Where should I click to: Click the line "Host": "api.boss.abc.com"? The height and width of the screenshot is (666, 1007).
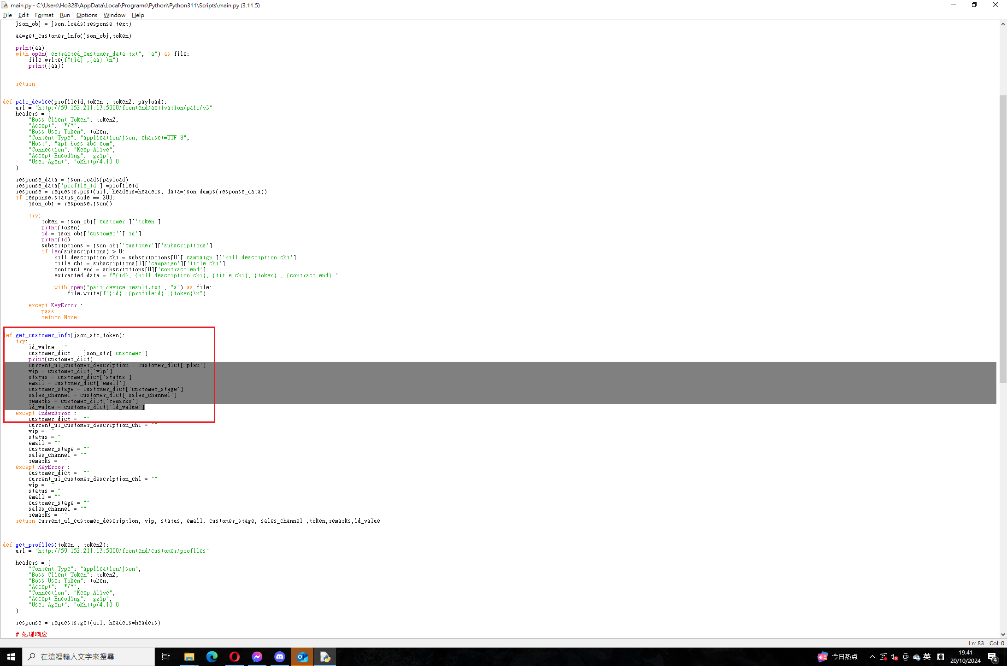click(x=72, y=144)
